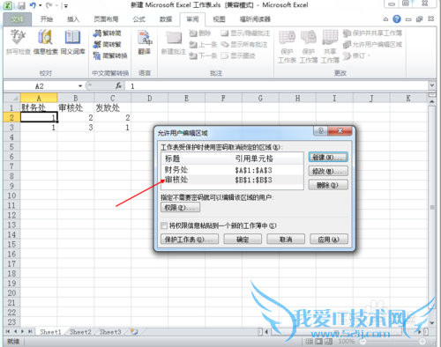Go to previous comment 上一条
This screenshot has height=347, width=441.
pyautogui.click(x=203, y=44)
